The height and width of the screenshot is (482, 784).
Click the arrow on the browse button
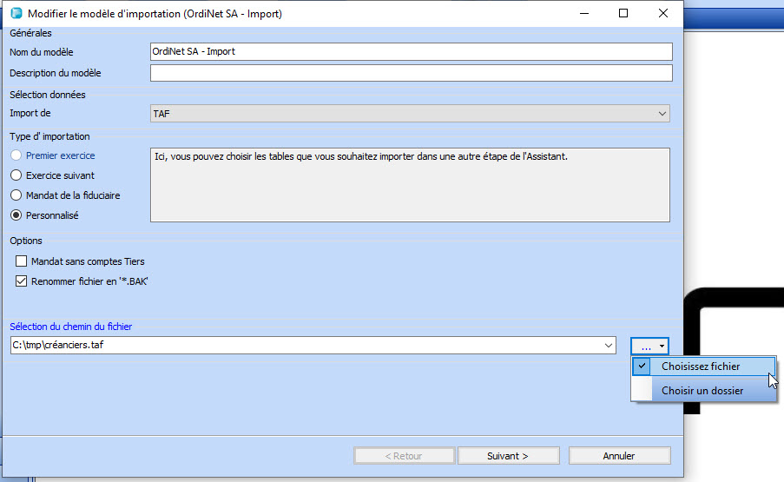click(x=662, y=346)
